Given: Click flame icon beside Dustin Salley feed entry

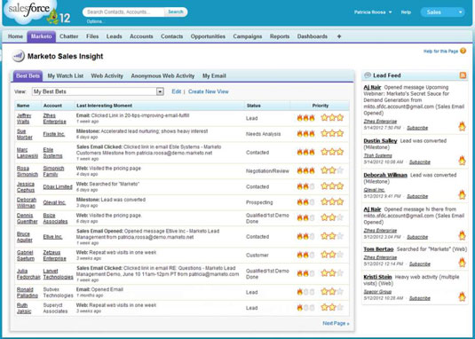Looking at the screenshot, I should 462,160.
